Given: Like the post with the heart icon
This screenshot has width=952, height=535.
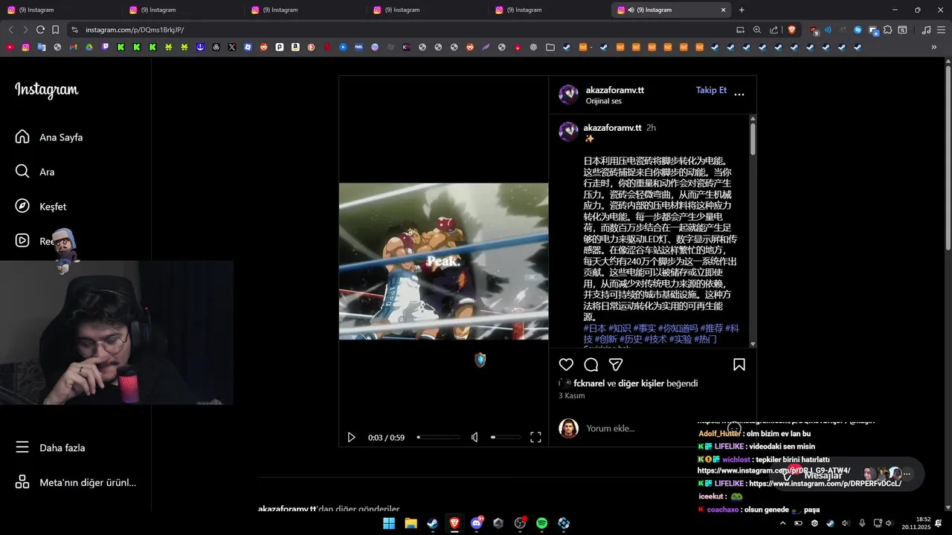Looking at the screenshot, I should [x=566, y=365].
